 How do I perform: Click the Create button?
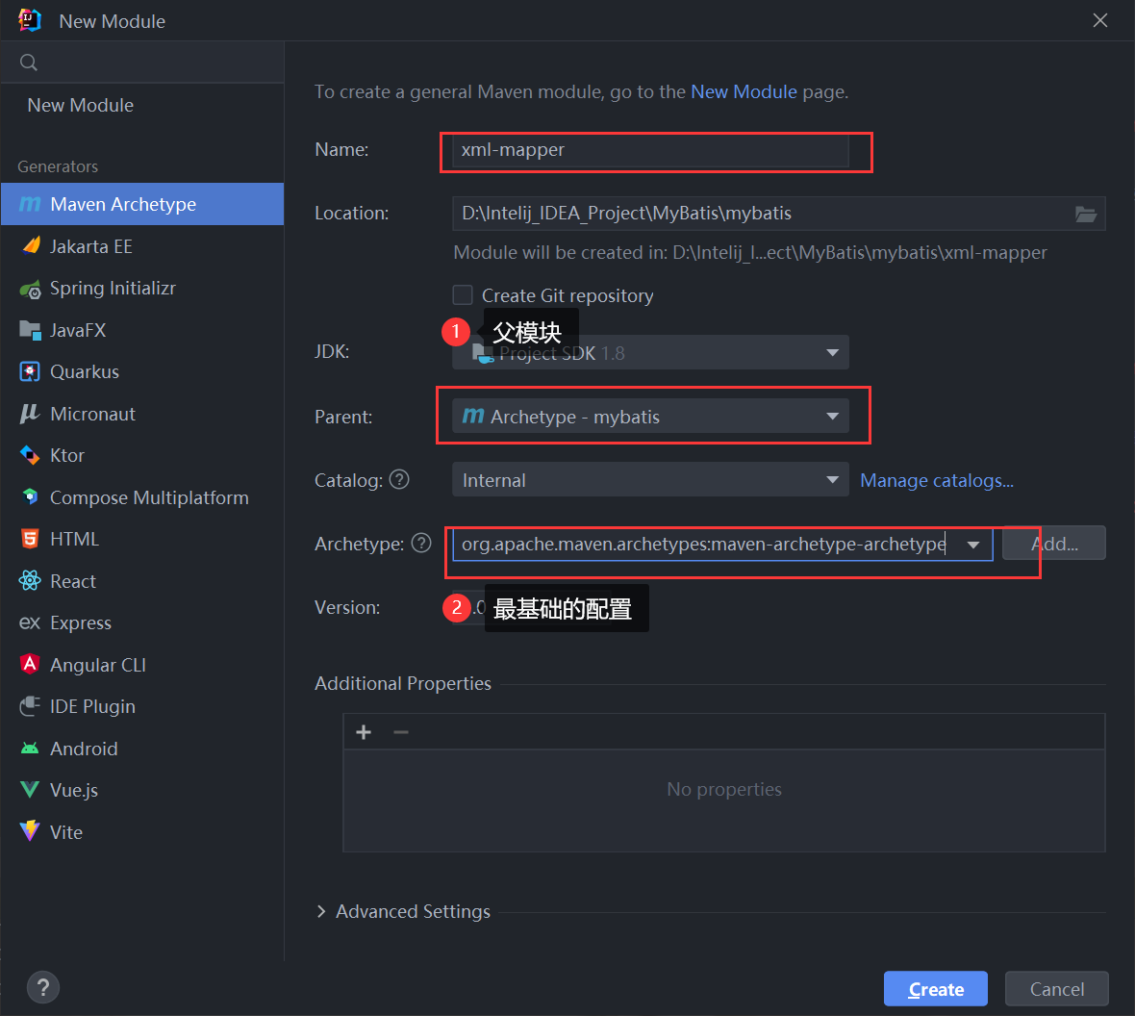(936, 988)
